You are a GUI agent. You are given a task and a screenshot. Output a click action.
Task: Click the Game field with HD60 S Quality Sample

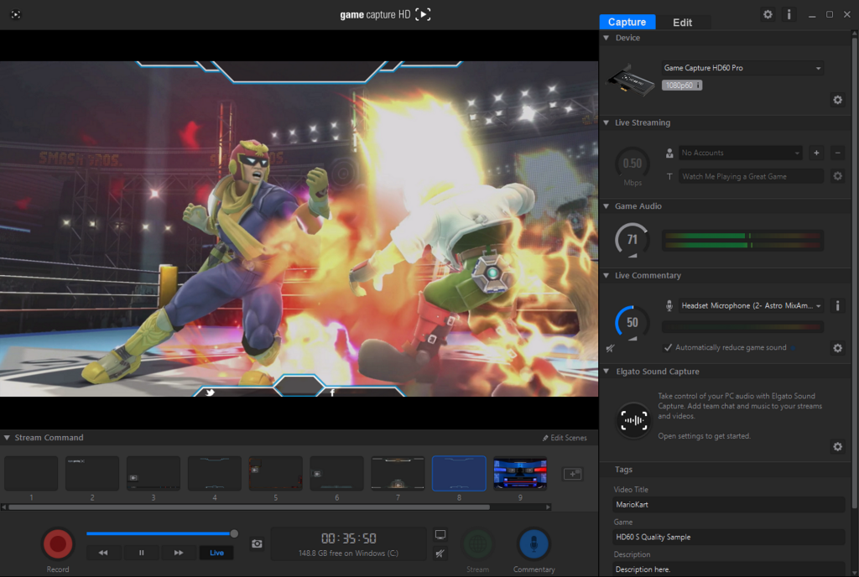[729, 537]
